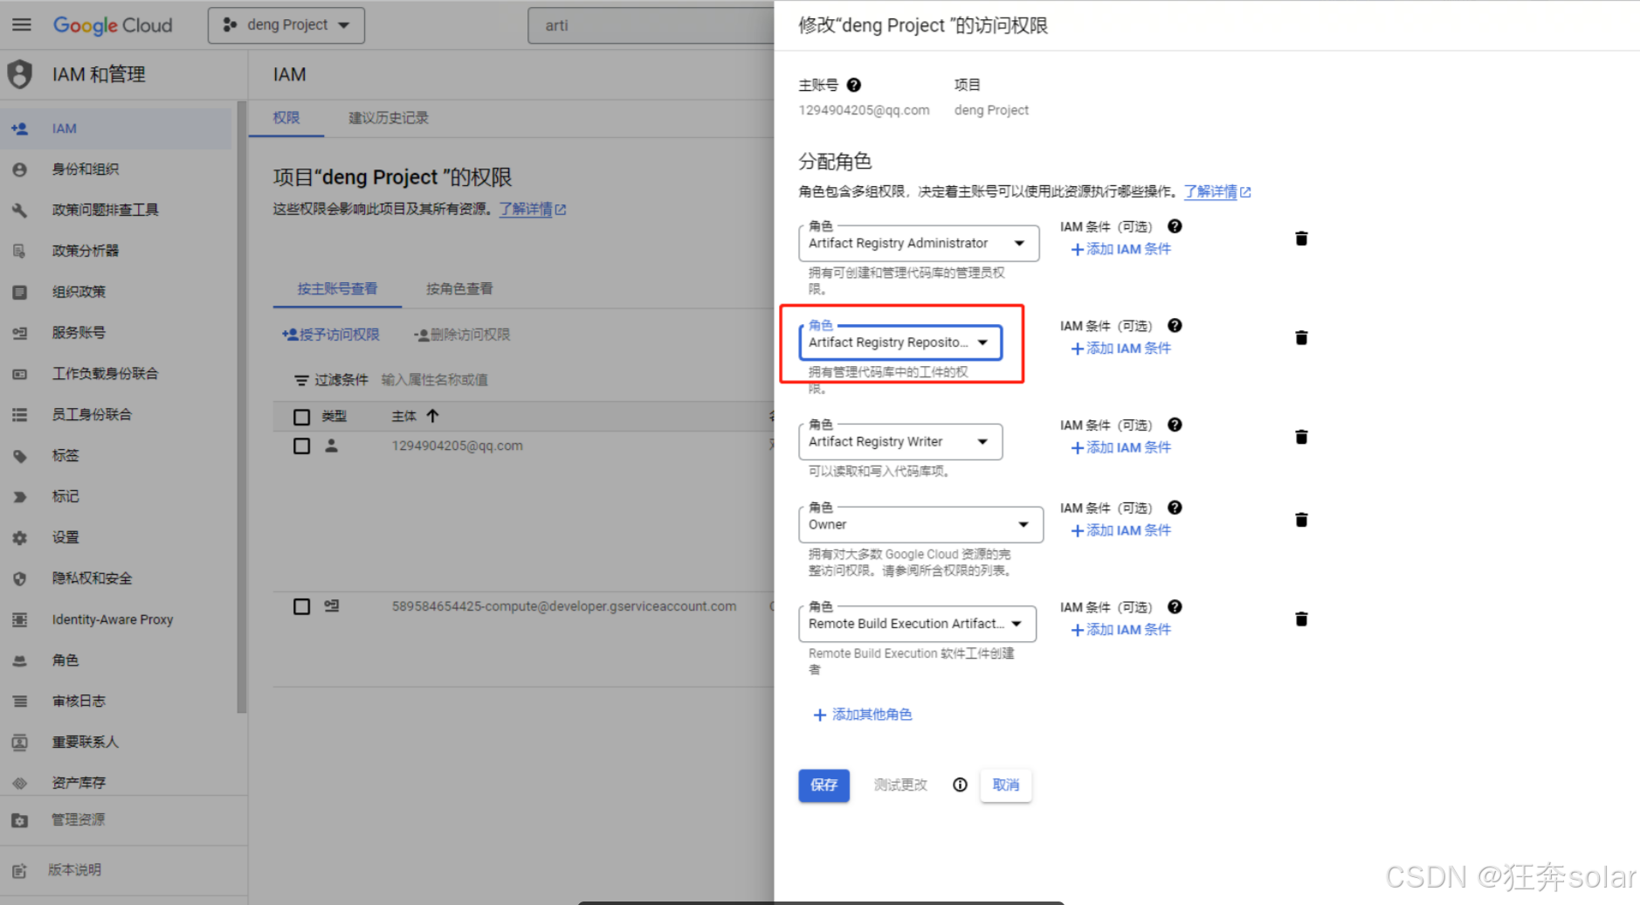
Task: Click the 取消 button
Action: pos(1006,784)
